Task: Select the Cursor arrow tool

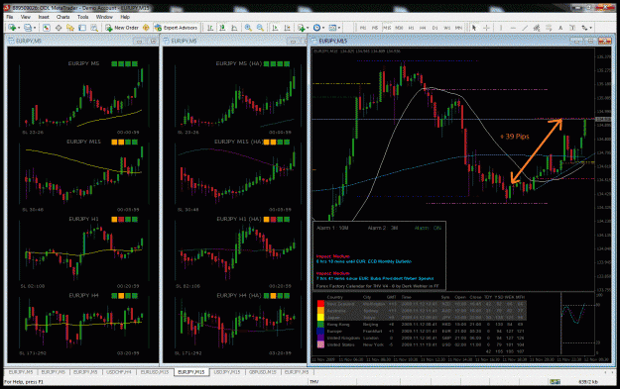Action: tap(474, 28)
